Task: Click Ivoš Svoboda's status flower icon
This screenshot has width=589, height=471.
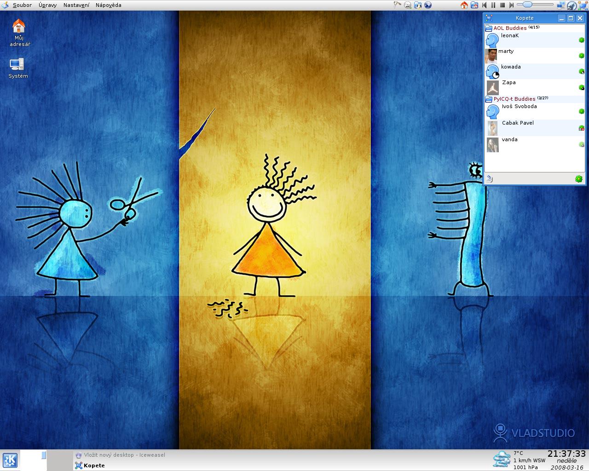Action: 581,111
